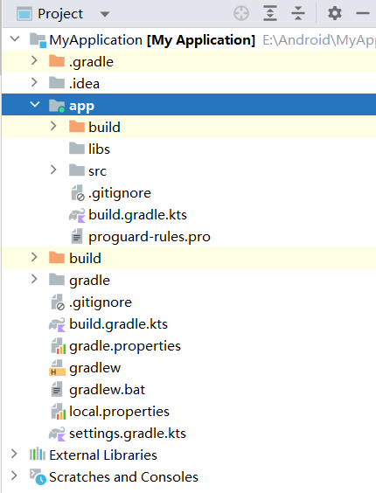376x493 pixels.
Task: Expand the .gradle folder
Action: point(34,60)
